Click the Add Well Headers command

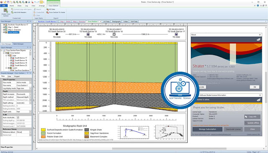18,13
